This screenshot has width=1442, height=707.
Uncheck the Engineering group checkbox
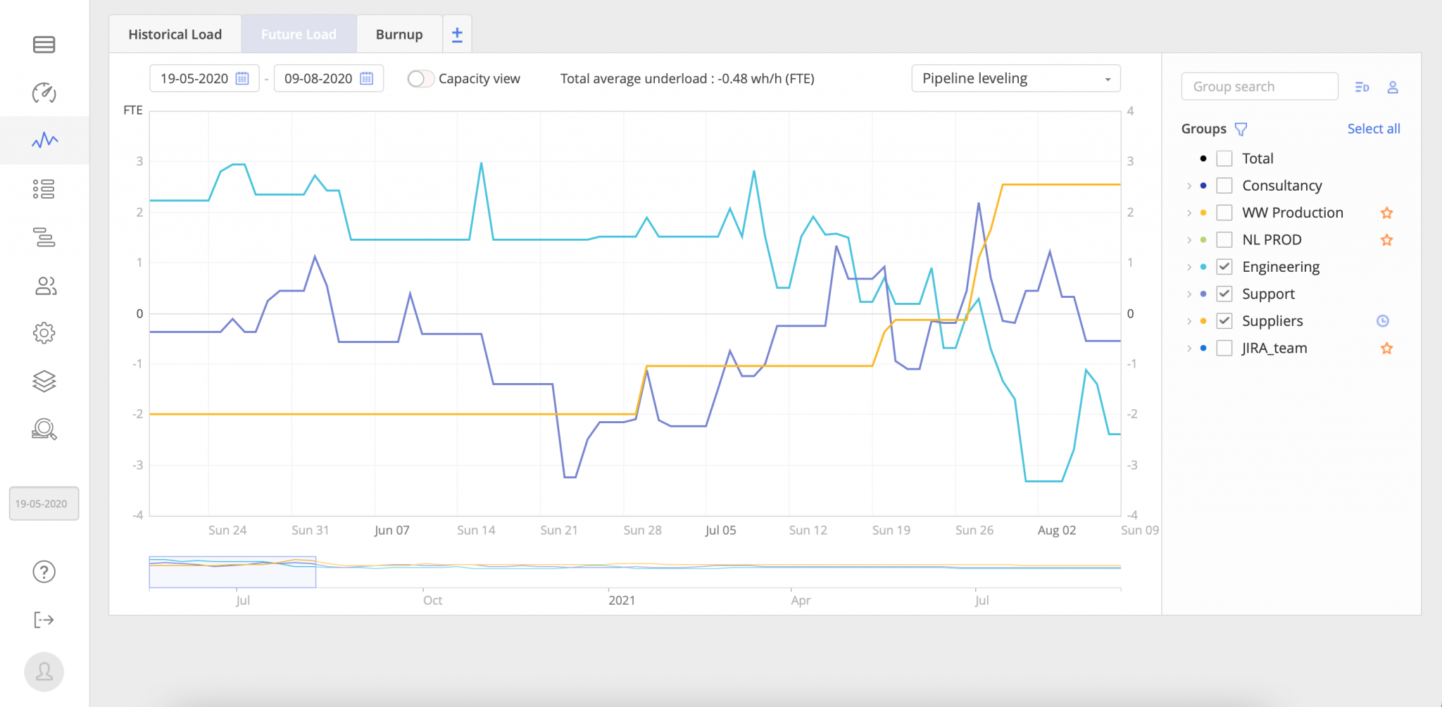point(1224,267)
